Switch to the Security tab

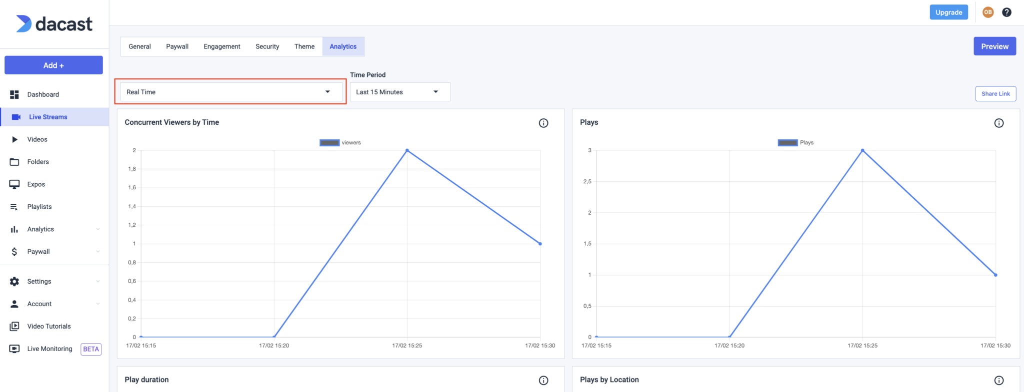(x=267, y=46)
